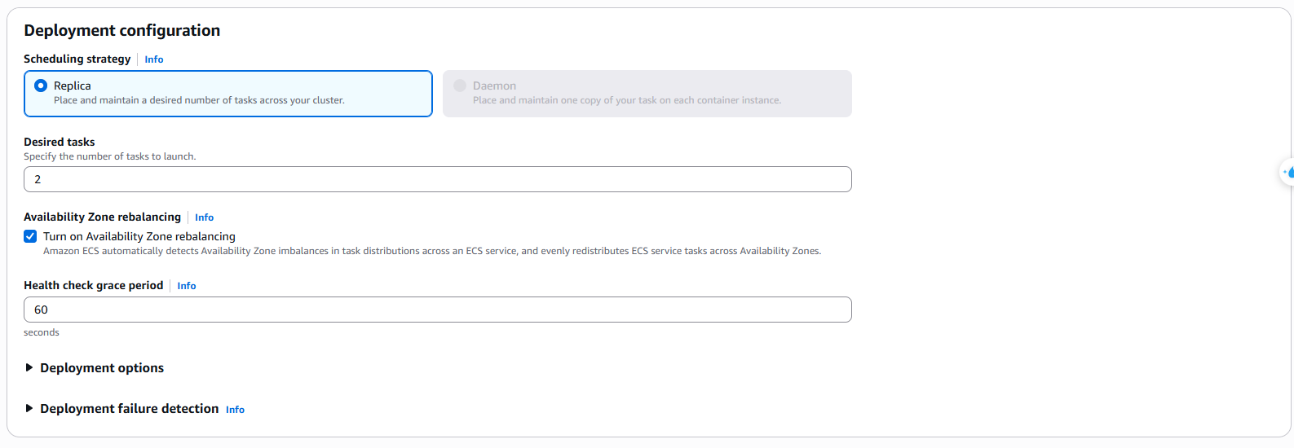Open Info link beside Scheduling strategy
This screenshot has width=1294, height=448.
point(154,59)
